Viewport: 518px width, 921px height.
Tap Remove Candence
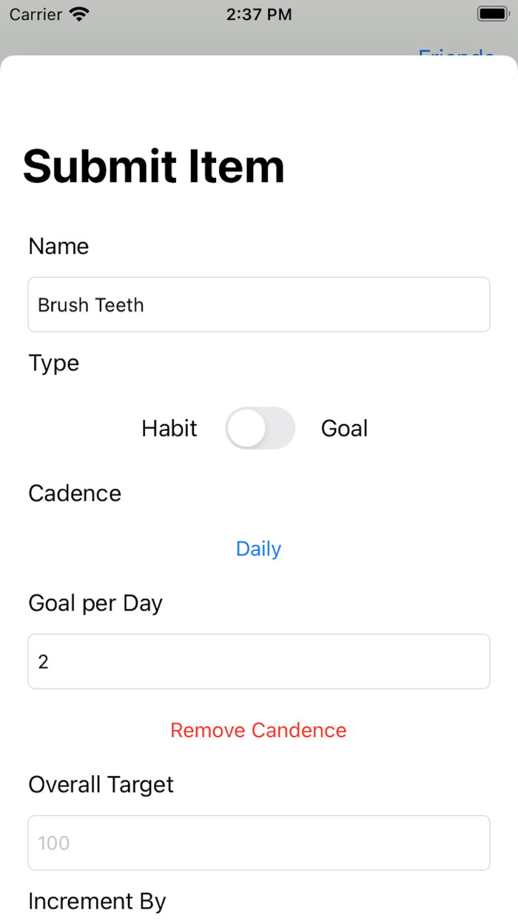pyautogui.click(x=258, y=730)
